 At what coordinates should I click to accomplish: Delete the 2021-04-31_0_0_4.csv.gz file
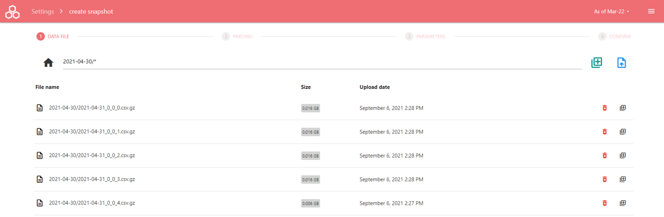(x=605, y=203)
